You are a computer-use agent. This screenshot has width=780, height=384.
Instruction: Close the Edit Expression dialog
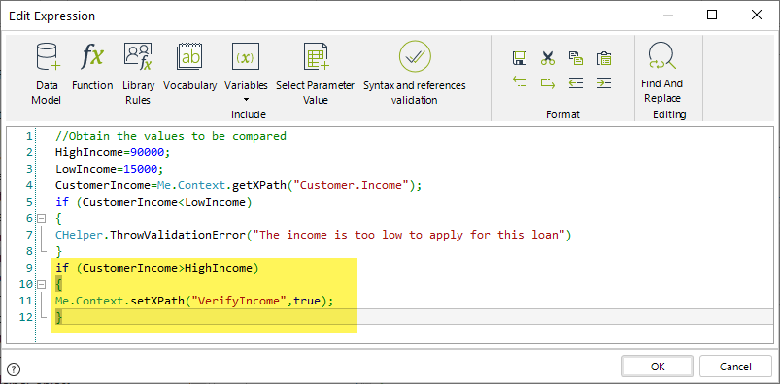click(x=757, y=15)
